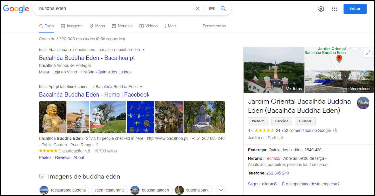Click the Direções button
This screenshot has width=375, height=196.
click(x=281, y=121)
